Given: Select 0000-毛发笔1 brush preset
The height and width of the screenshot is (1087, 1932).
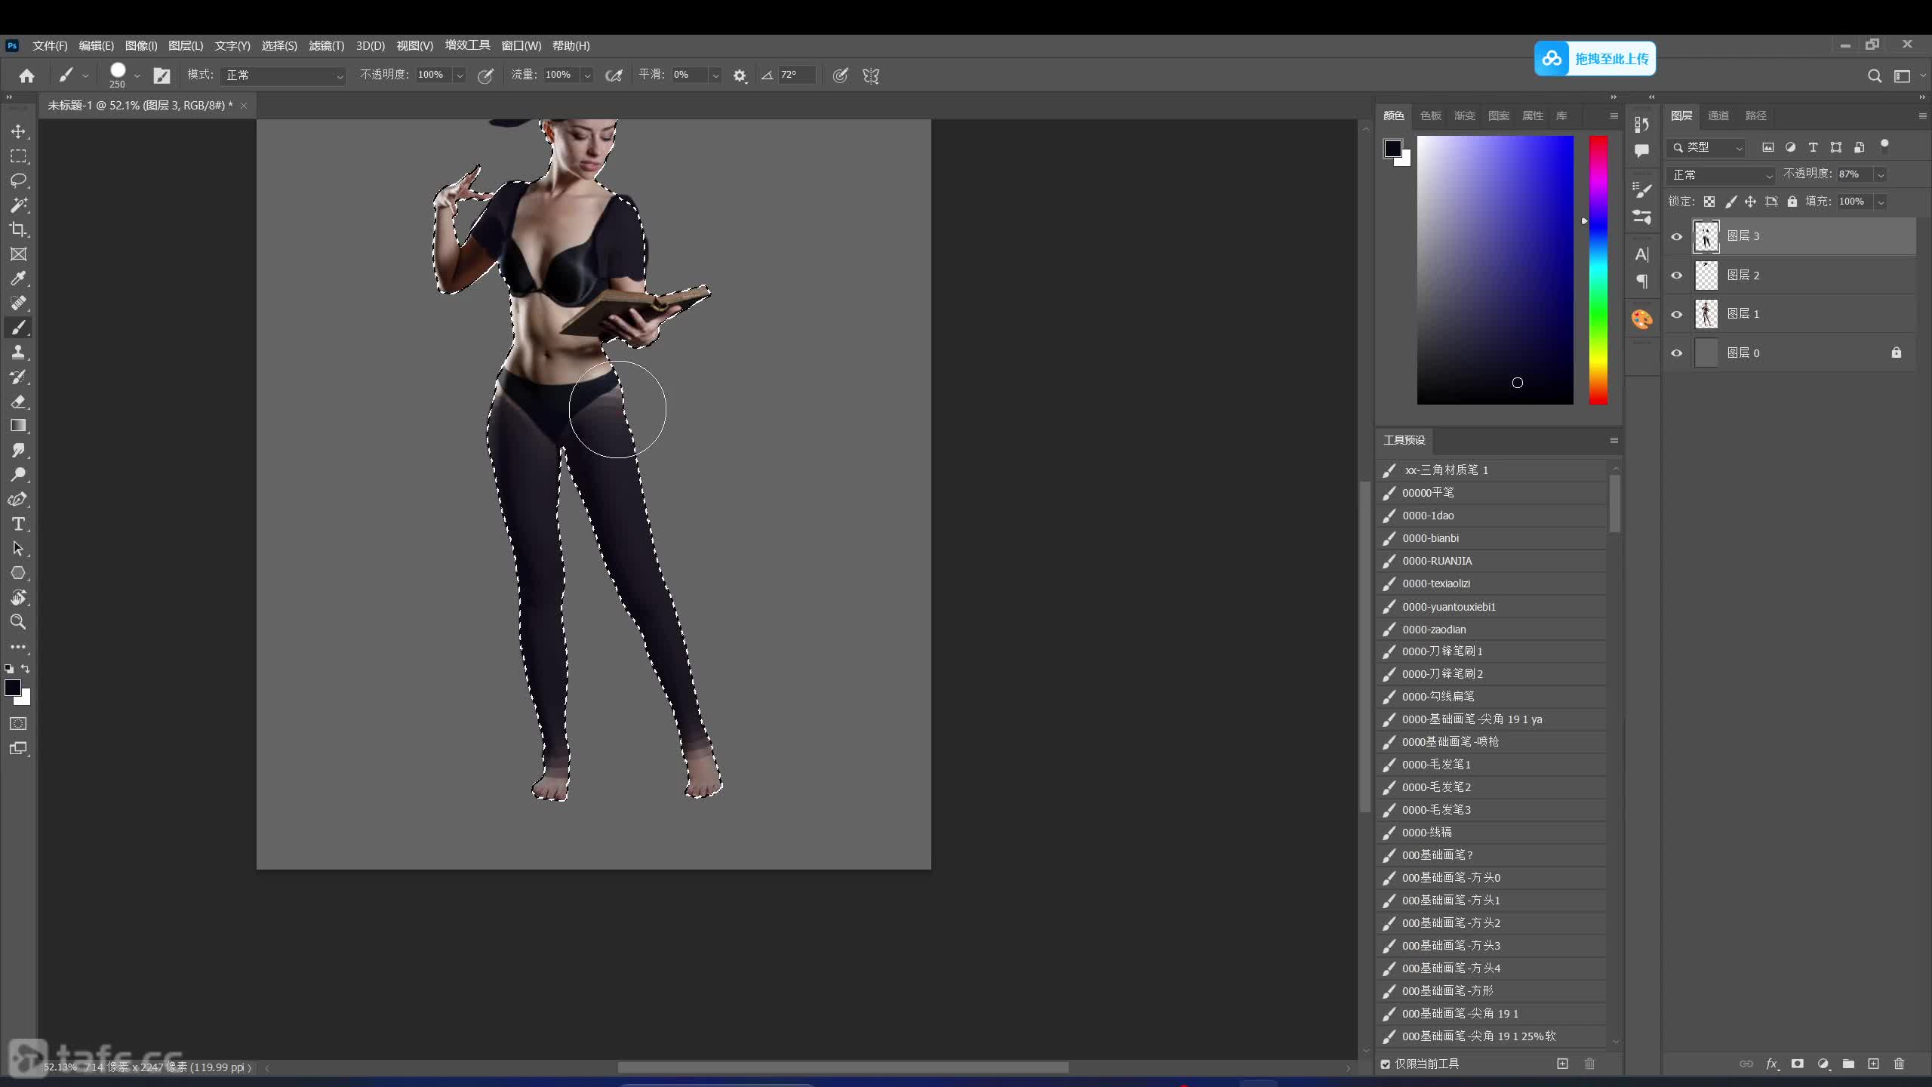Looking at the screenshot, I should 1493,765.
